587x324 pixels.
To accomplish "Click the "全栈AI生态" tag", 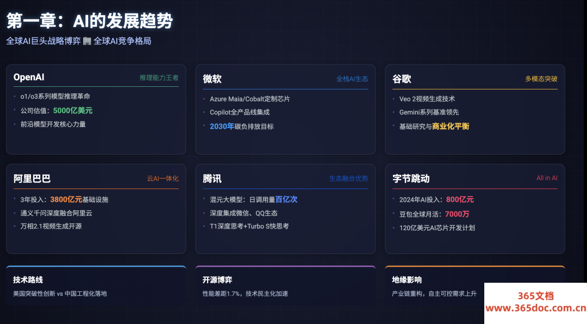I will pyautogui.click(x=352, y=79).
